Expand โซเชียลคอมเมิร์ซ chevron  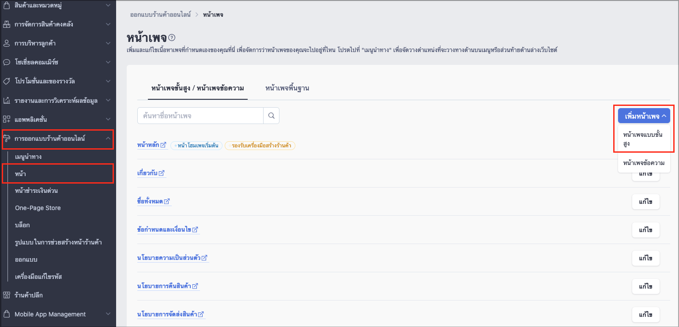(x=108, y=62)
